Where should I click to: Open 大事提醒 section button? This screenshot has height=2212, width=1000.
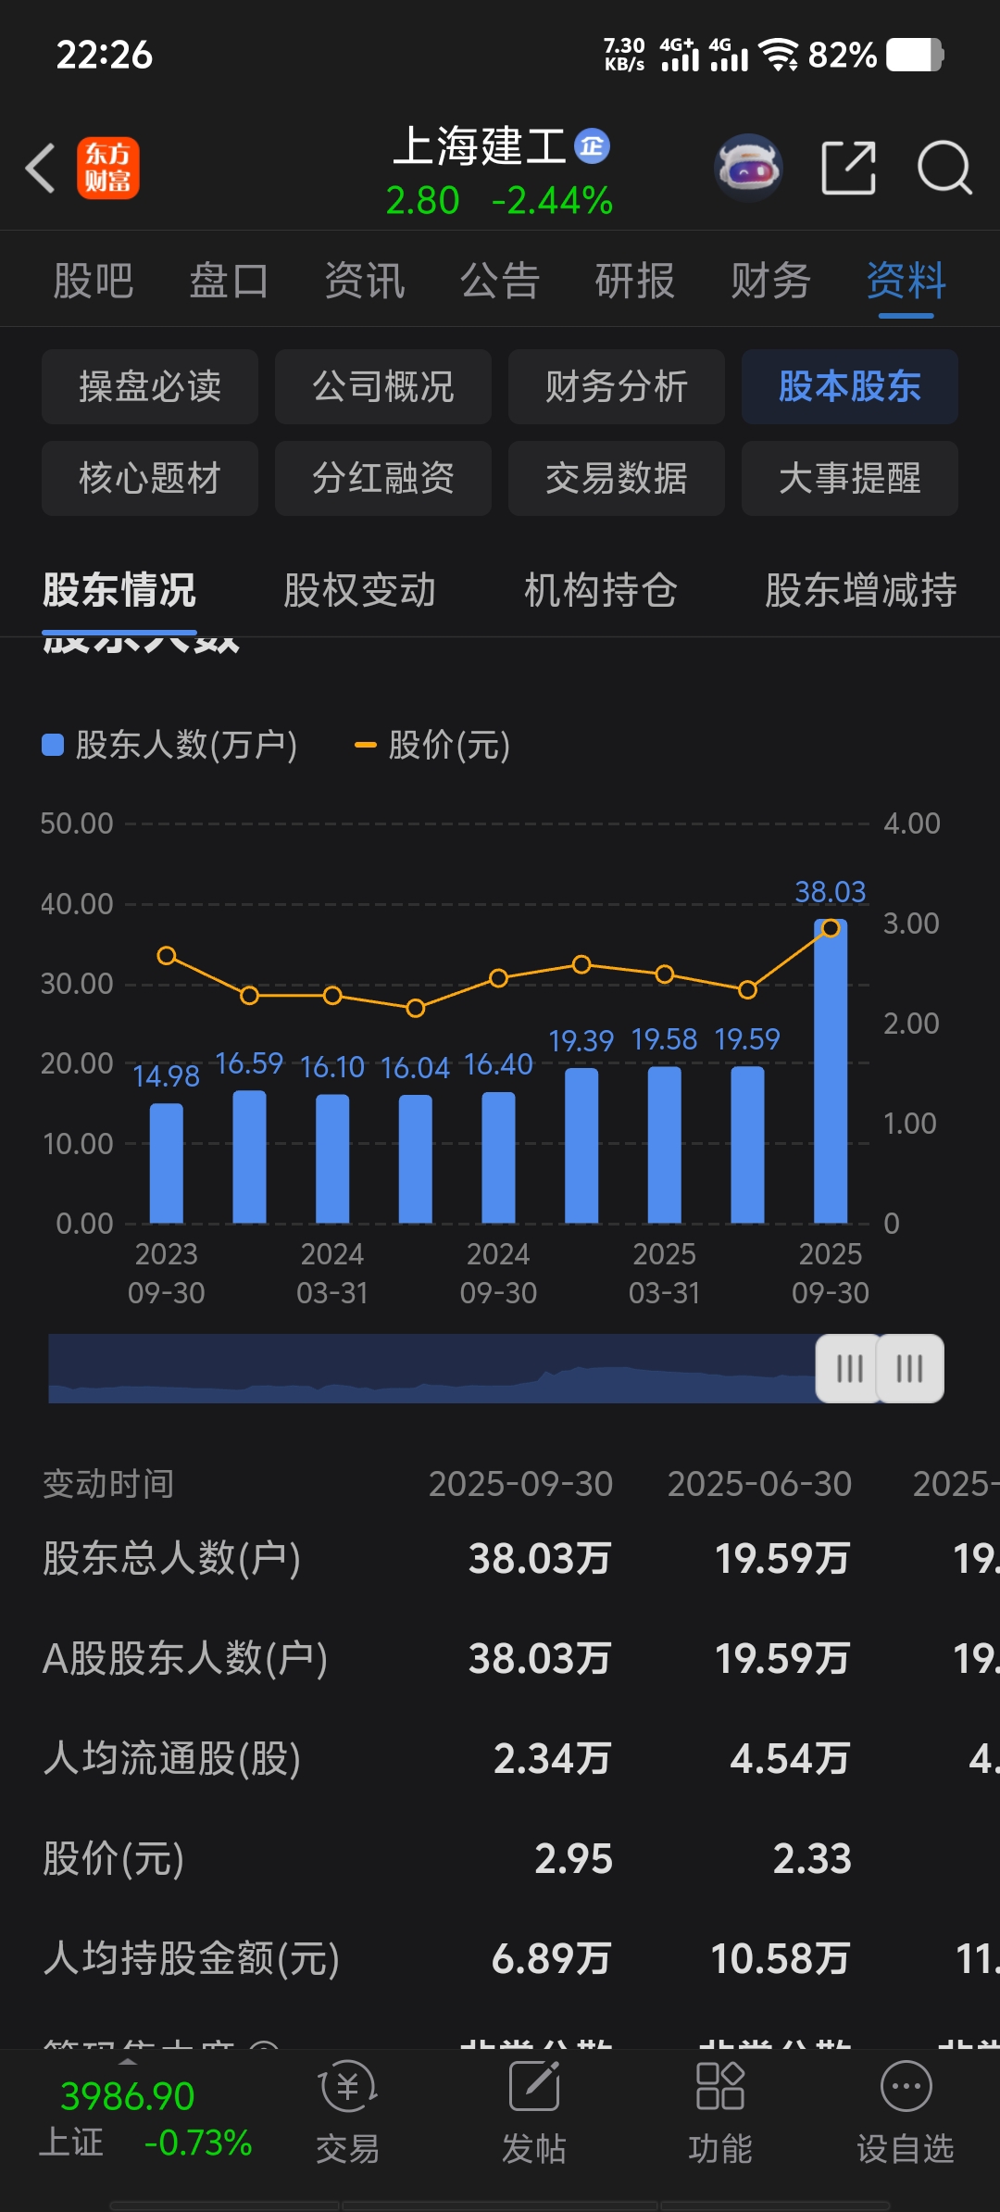850,478
